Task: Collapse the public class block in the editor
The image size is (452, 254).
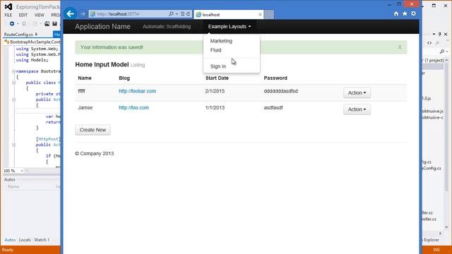Action: pos(13,83)
